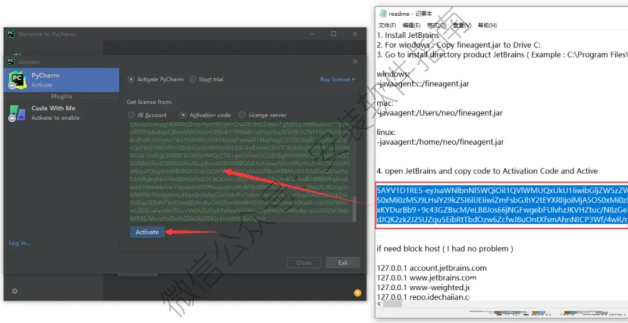Click PyCharm logo in Licenses title bar
Screen dimensions: 628x323
coord(11,62)
